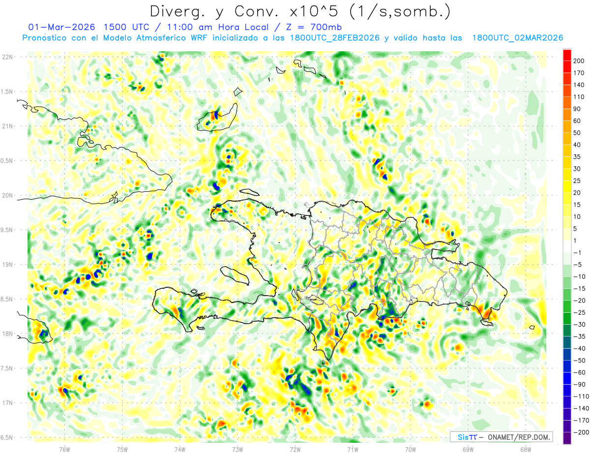Click the "SisTT - ONAMET/REP.DOM." credit box

coord(501,437)
